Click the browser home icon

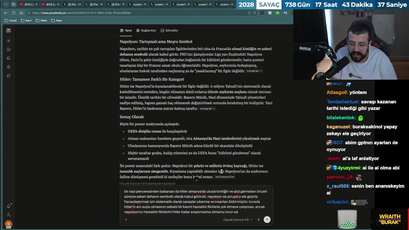tap(21, 13)
